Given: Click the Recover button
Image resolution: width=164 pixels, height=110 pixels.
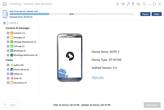Looking at the screenshot, I should click(152, 105).
